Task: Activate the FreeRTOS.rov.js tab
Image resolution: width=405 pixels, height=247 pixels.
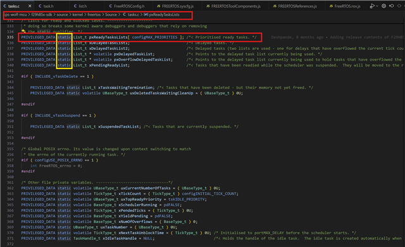Action: pos(345,6)
